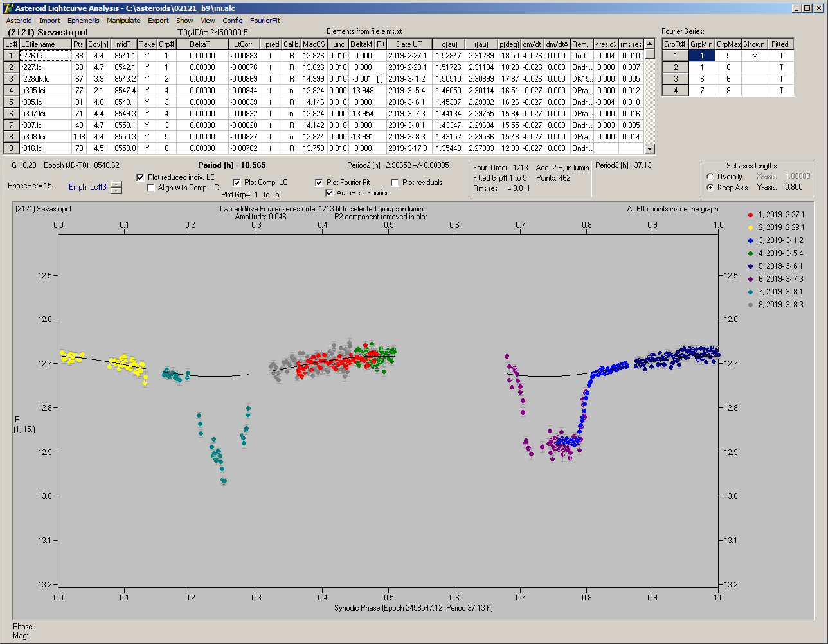Click gray legend entry 8; 2019- 3- 8.3
This screenshot has width=828, height=644.
777,305
